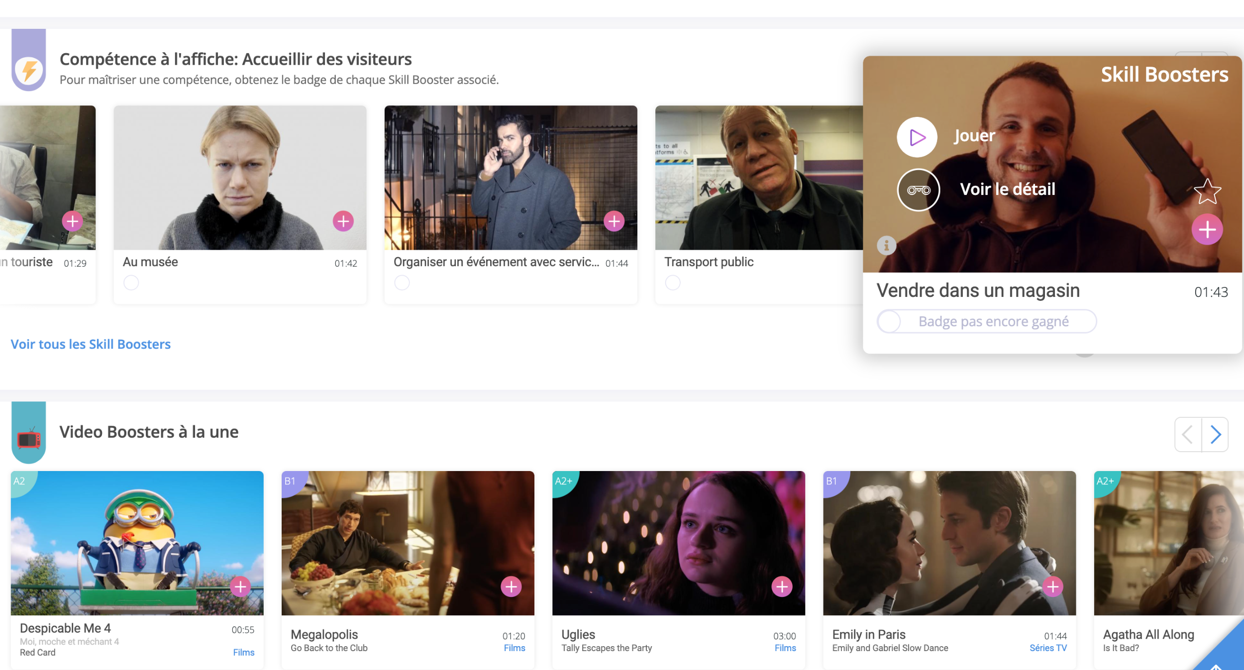Viewport: 1244px width, 670px height.
Task: Add Despicable Me 4 with the plus icon
Action: (x=240, y=587)
